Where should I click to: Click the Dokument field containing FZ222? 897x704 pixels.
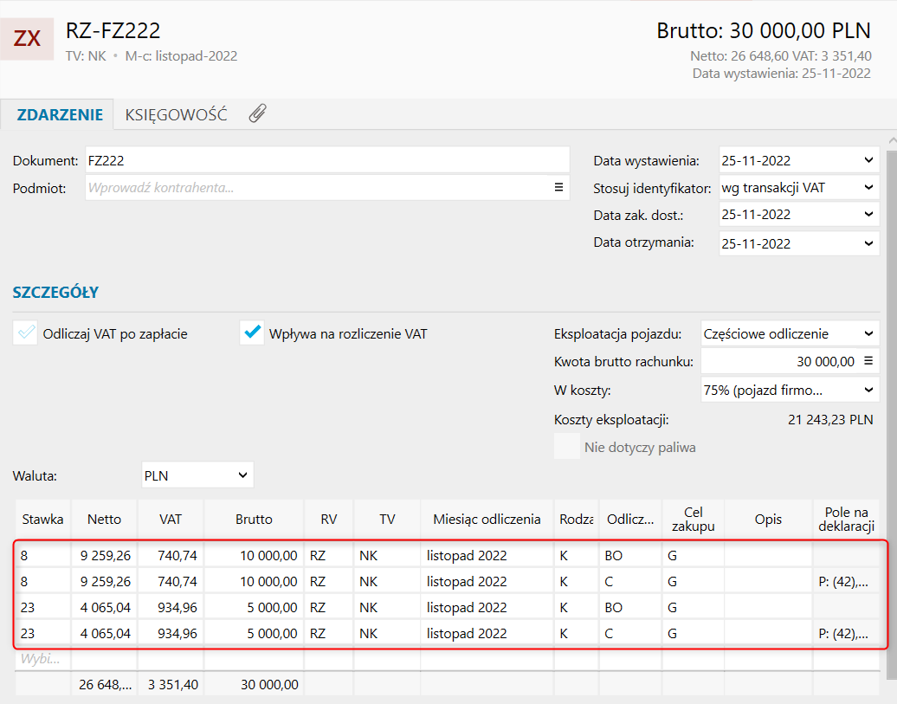(x=326, y=160)
